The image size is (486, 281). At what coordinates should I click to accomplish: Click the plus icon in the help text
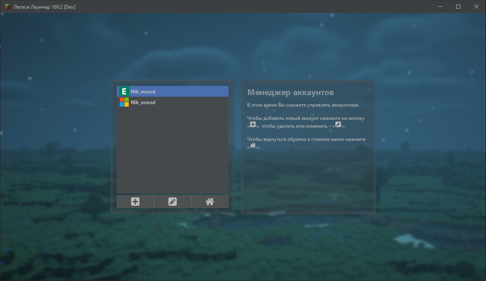click(x=253, y=124)
